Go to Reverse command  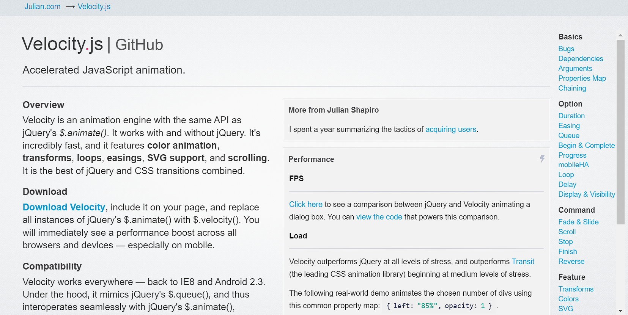(x=571, y=261)
